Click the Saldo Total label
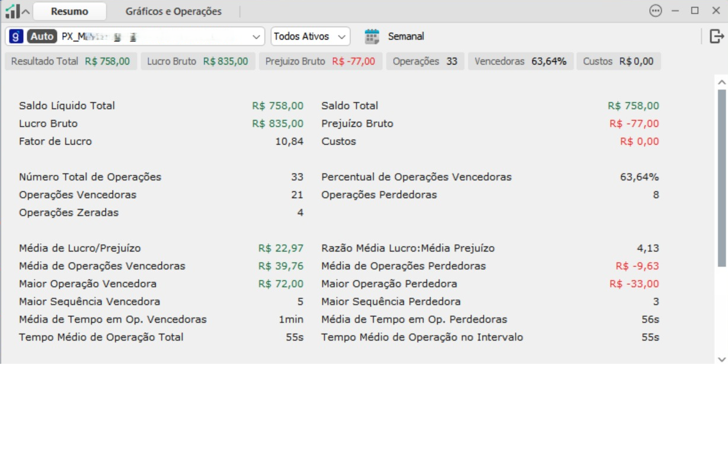The height and width of the screenshot is (473, 728). pyautogui.click(x=350, y=106)
